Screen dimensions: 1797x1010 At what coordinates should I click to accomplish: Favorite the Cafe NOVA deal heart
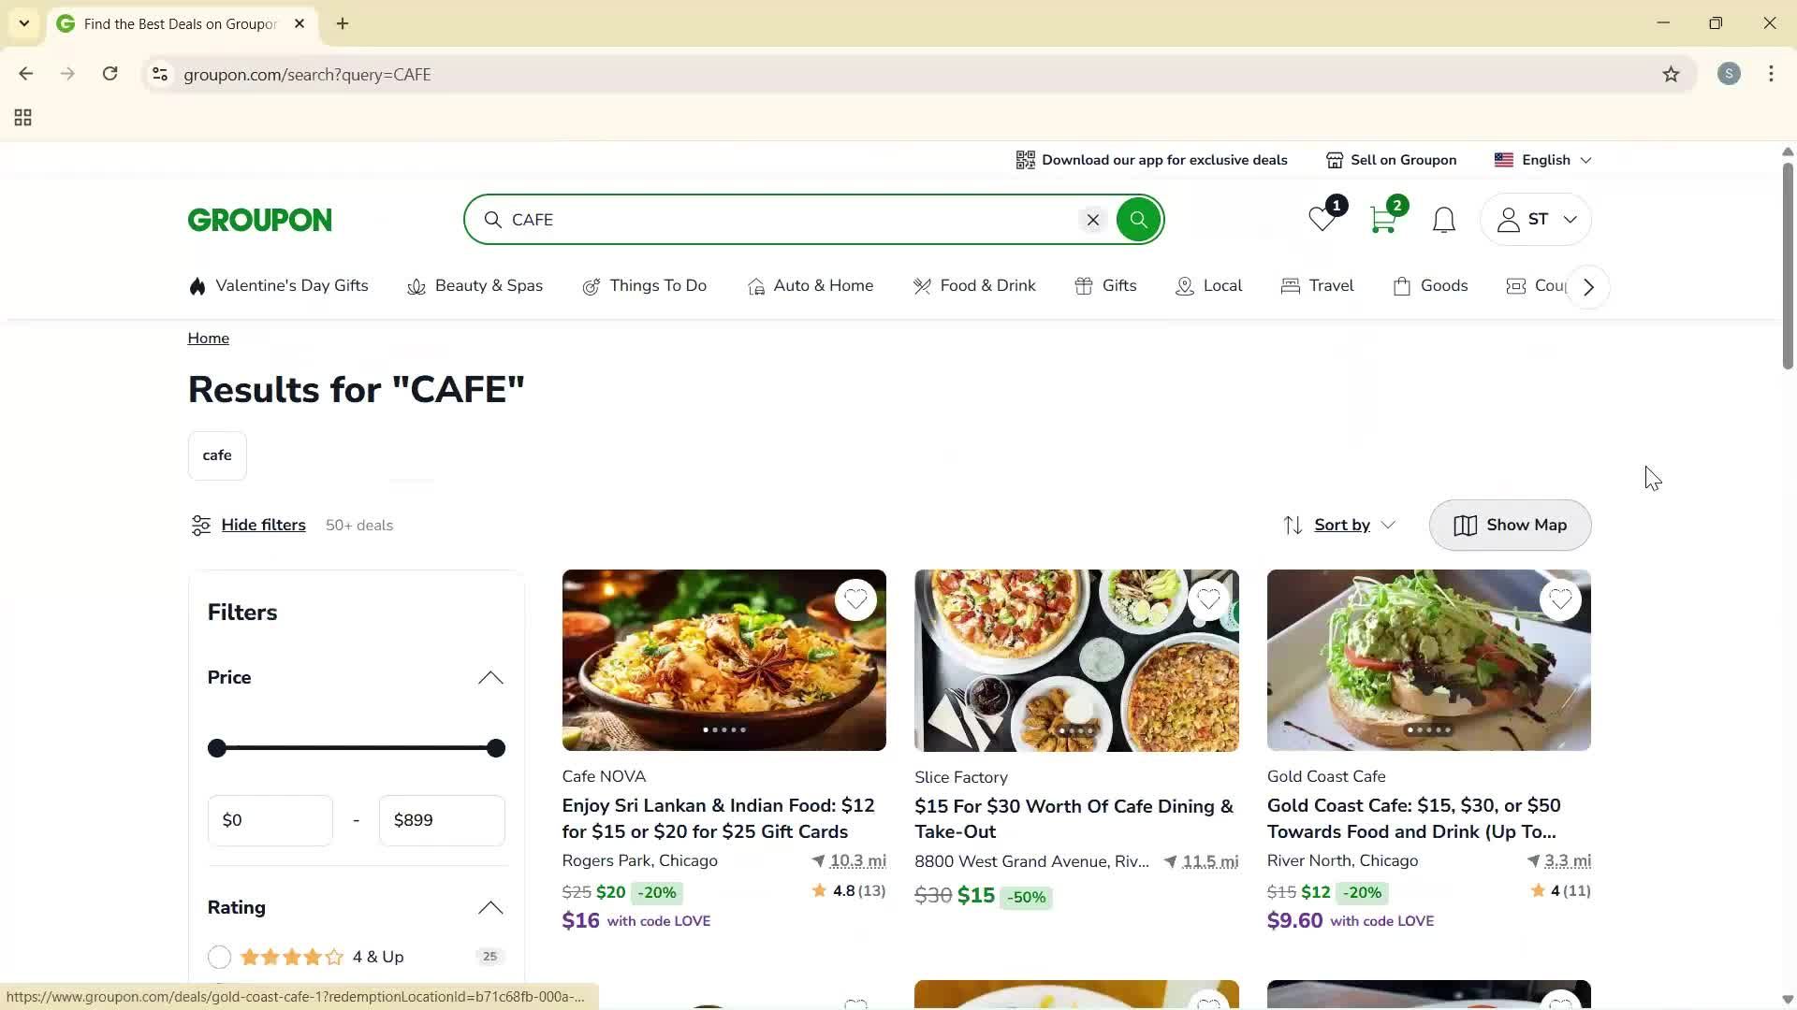(x=855, y=599)
